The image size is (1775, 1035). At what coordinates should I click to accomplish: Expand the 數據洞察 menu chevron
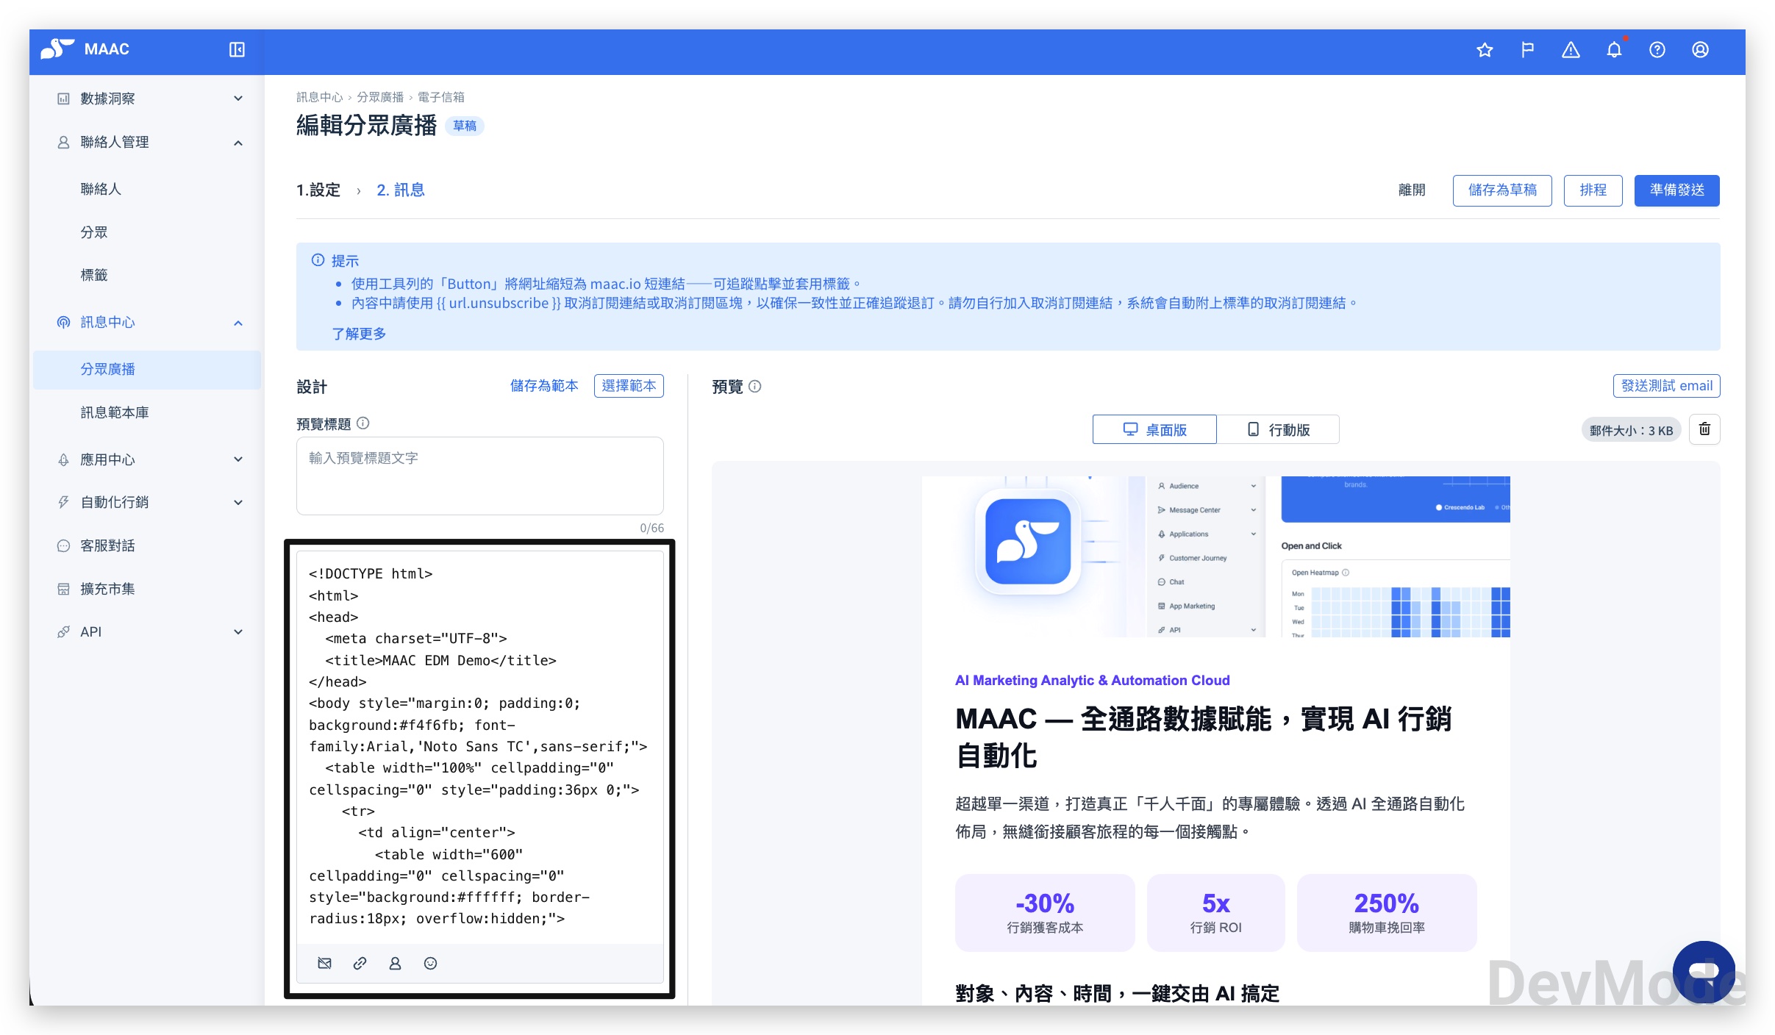[238, 99]
